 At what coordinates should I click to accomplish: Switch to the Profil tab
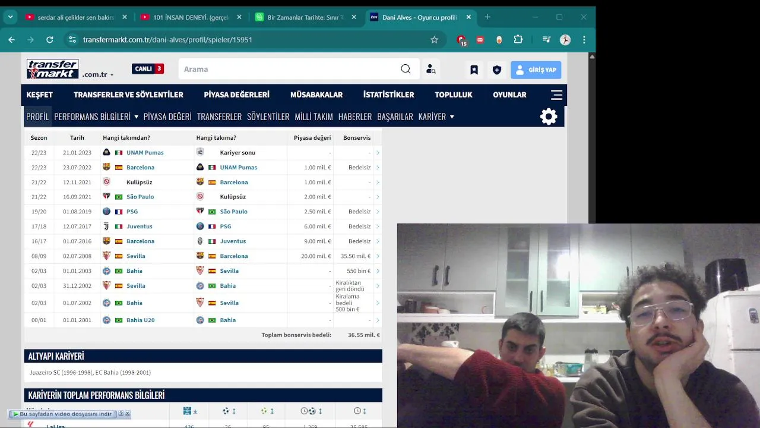[x=37, y=117]
